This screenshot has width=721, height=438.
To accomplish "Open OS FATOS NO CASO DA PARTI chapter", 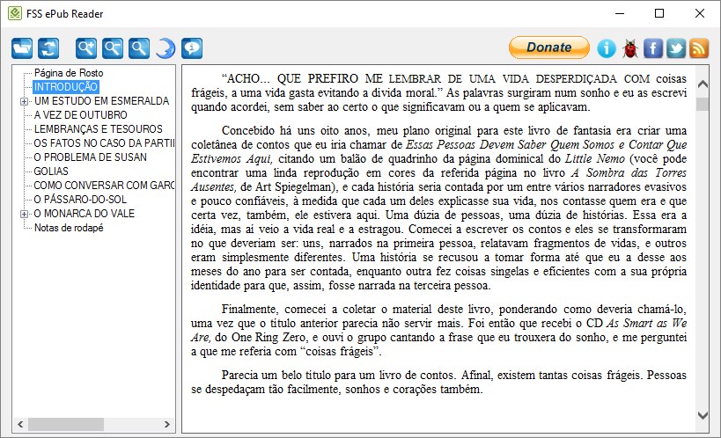I will point(104,143).
